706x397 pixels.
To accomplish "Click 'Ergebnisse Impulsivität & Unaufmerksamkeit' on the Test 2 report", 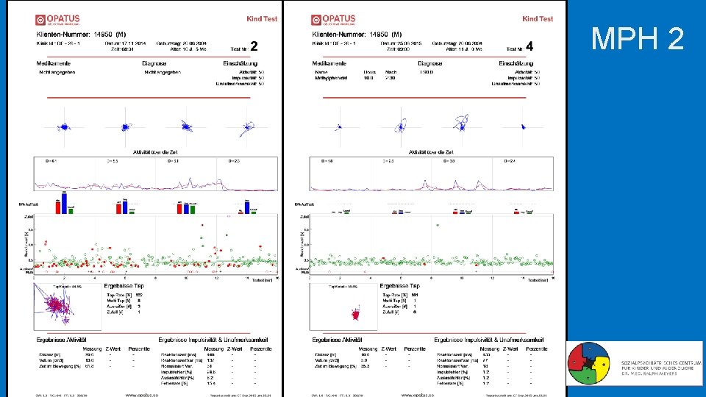I will 213,340.
